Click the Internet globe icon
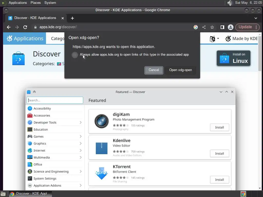 (30, 150)
